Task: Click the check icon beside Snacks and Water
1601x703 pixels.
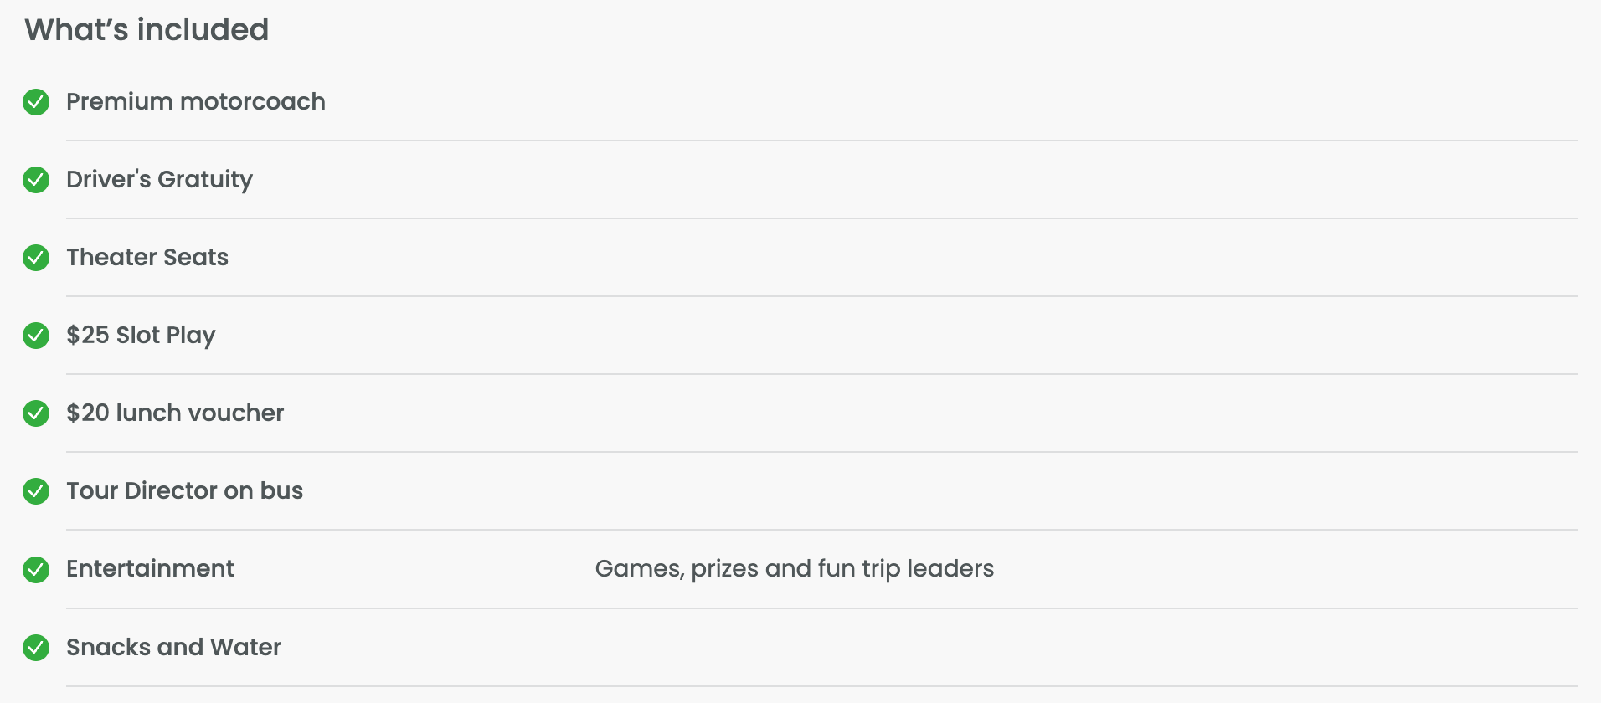Action: [36, 648]
